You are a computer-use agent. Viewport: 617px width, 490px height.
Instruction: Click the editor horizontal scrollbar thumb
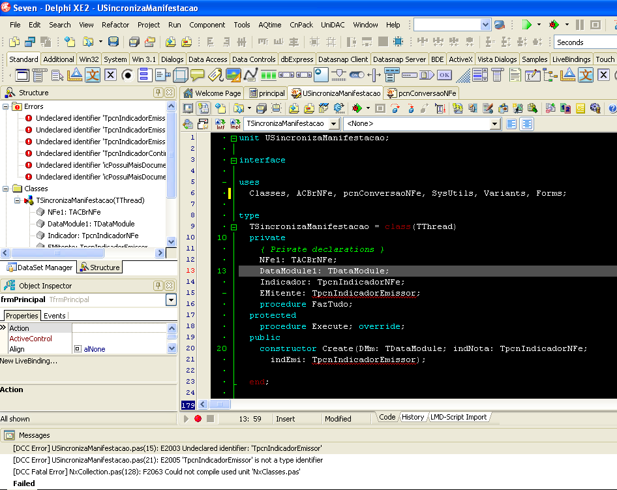tap(220, 404)
